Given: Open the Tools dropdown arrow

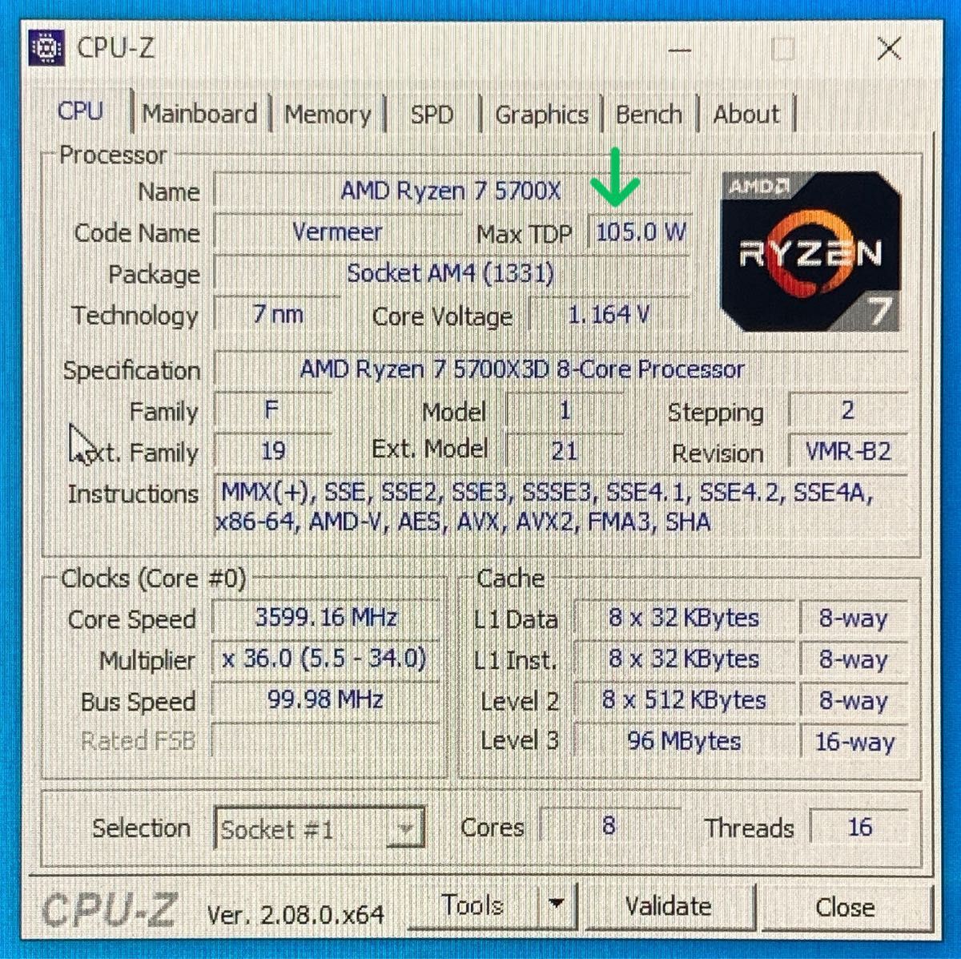Looking at the screenshot, I should [557, 905].
